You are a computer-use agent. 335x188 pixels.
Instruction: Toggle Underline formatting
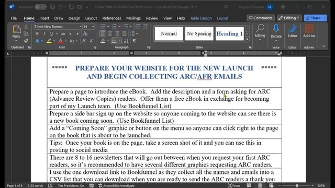(x=51, y=33)
